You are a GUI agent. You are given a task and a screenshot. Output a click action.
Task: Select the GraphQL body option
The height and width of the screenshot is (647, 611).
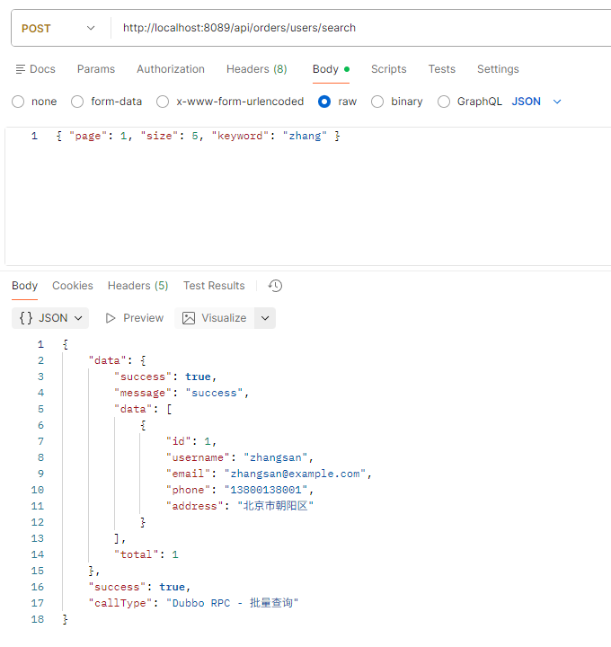coord(444,102)
